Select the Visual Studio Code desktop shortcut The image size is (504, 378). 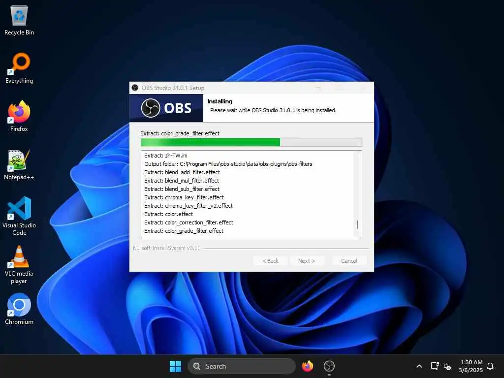[19, 216]
